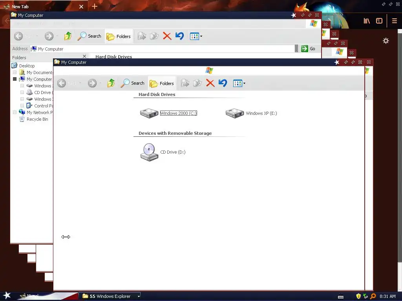The height and width of the screenshot is (301, 402).
Task: Select Control Panel in folder tree
Action: [40, 106]
